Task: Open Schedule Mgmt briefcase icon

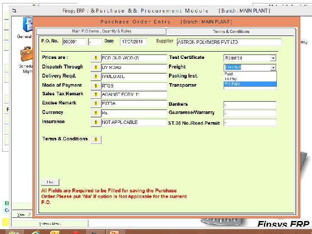Action: tap(26, 54)
